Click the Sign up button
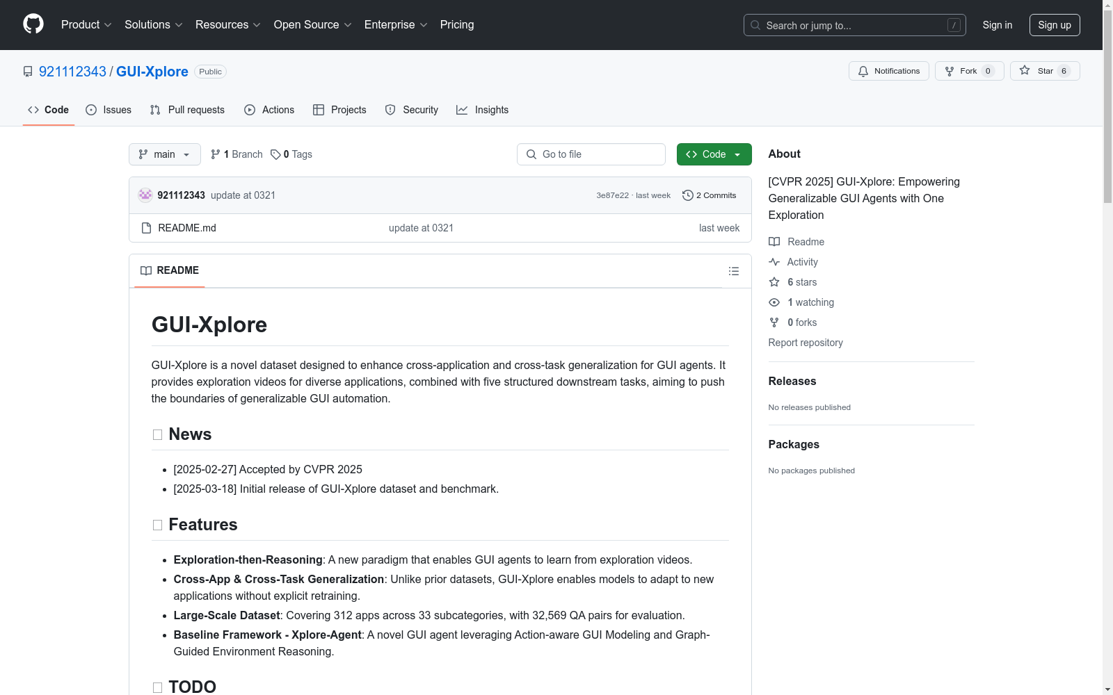1113x695 pixels. pos(1055,25)
